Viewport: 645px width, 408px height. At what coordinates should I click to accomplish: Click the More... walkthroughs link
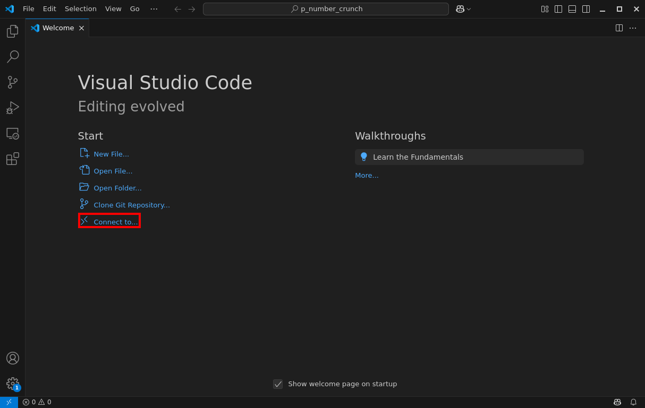367,175
